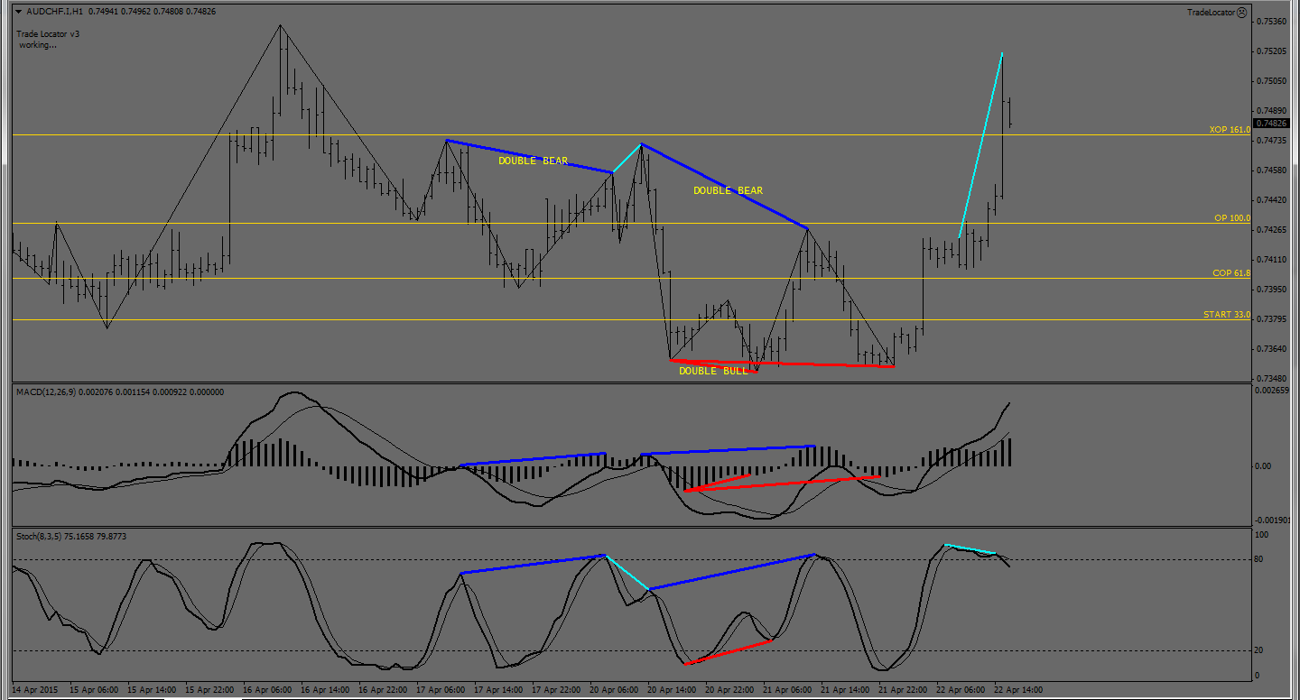Click the current price tag 0.74826
The width and height of the screenshot is (1300, 700).
coord(1271,123)
